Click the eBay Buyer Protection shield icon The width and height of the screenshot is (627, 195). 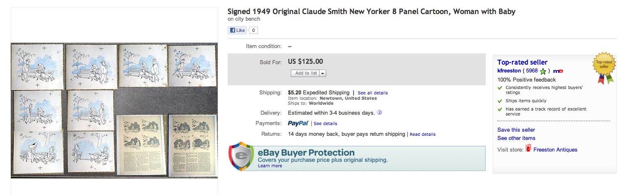click(241, 157)
